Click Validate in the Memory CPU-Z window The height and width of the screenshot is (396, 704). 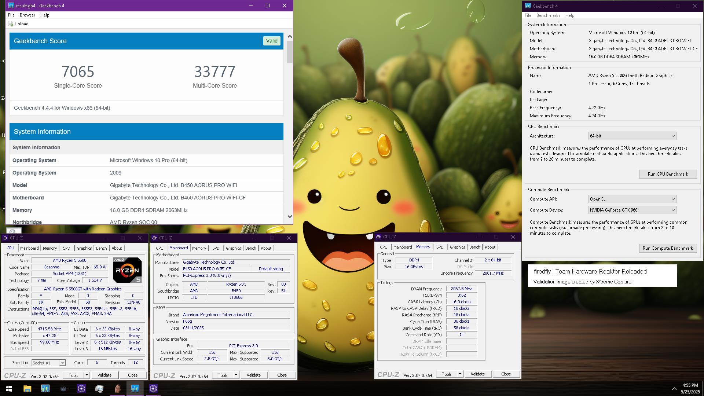(478, 374)
